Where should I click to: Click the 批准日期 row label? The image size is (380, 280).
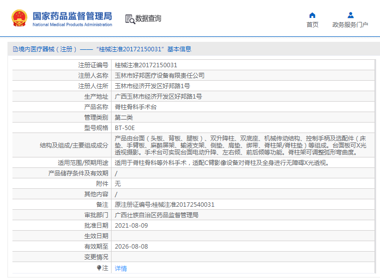pos(96,226)
